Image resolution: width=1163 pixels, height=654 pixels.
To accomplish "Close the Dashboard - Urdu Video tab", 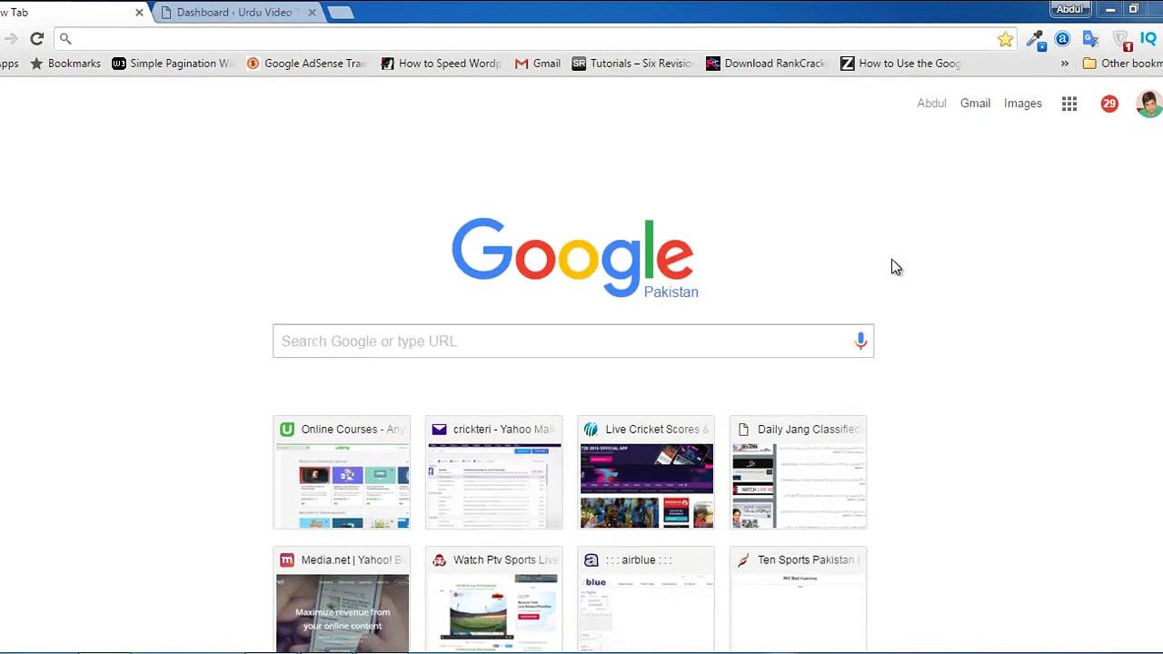I will [x=313, y=13].
